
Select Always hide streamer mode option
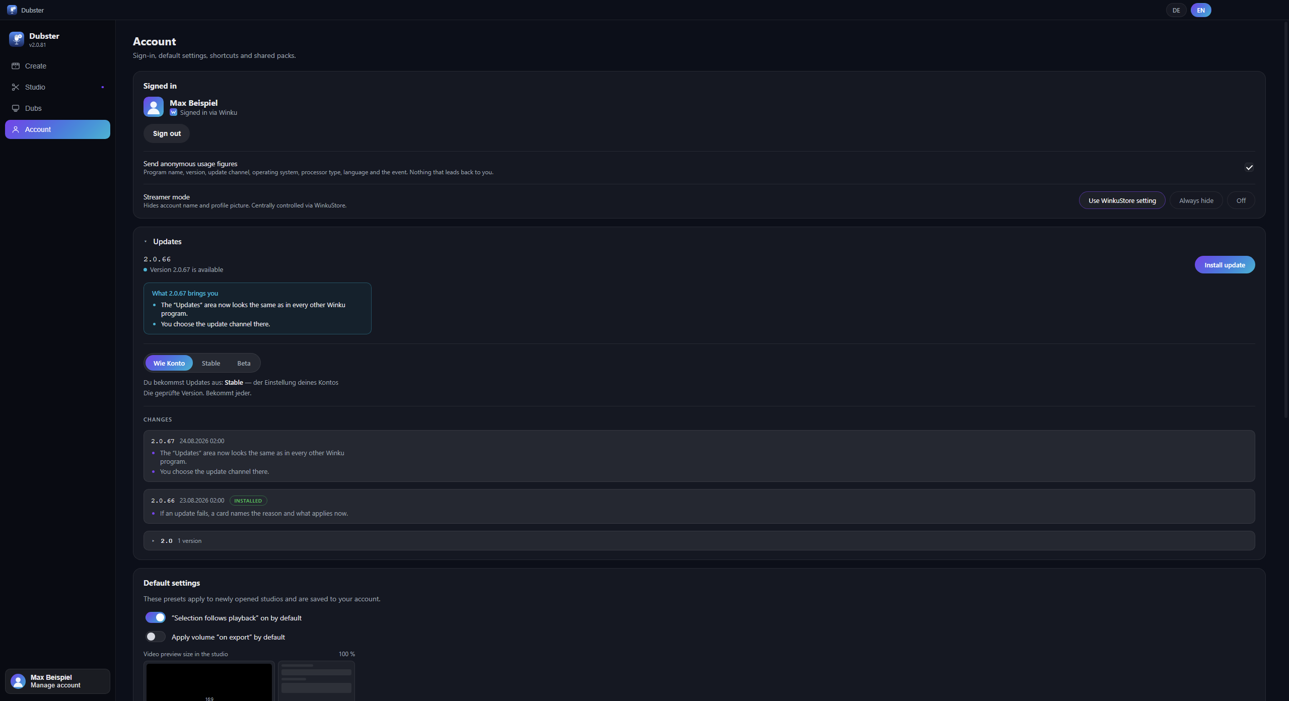point(1196,200)
